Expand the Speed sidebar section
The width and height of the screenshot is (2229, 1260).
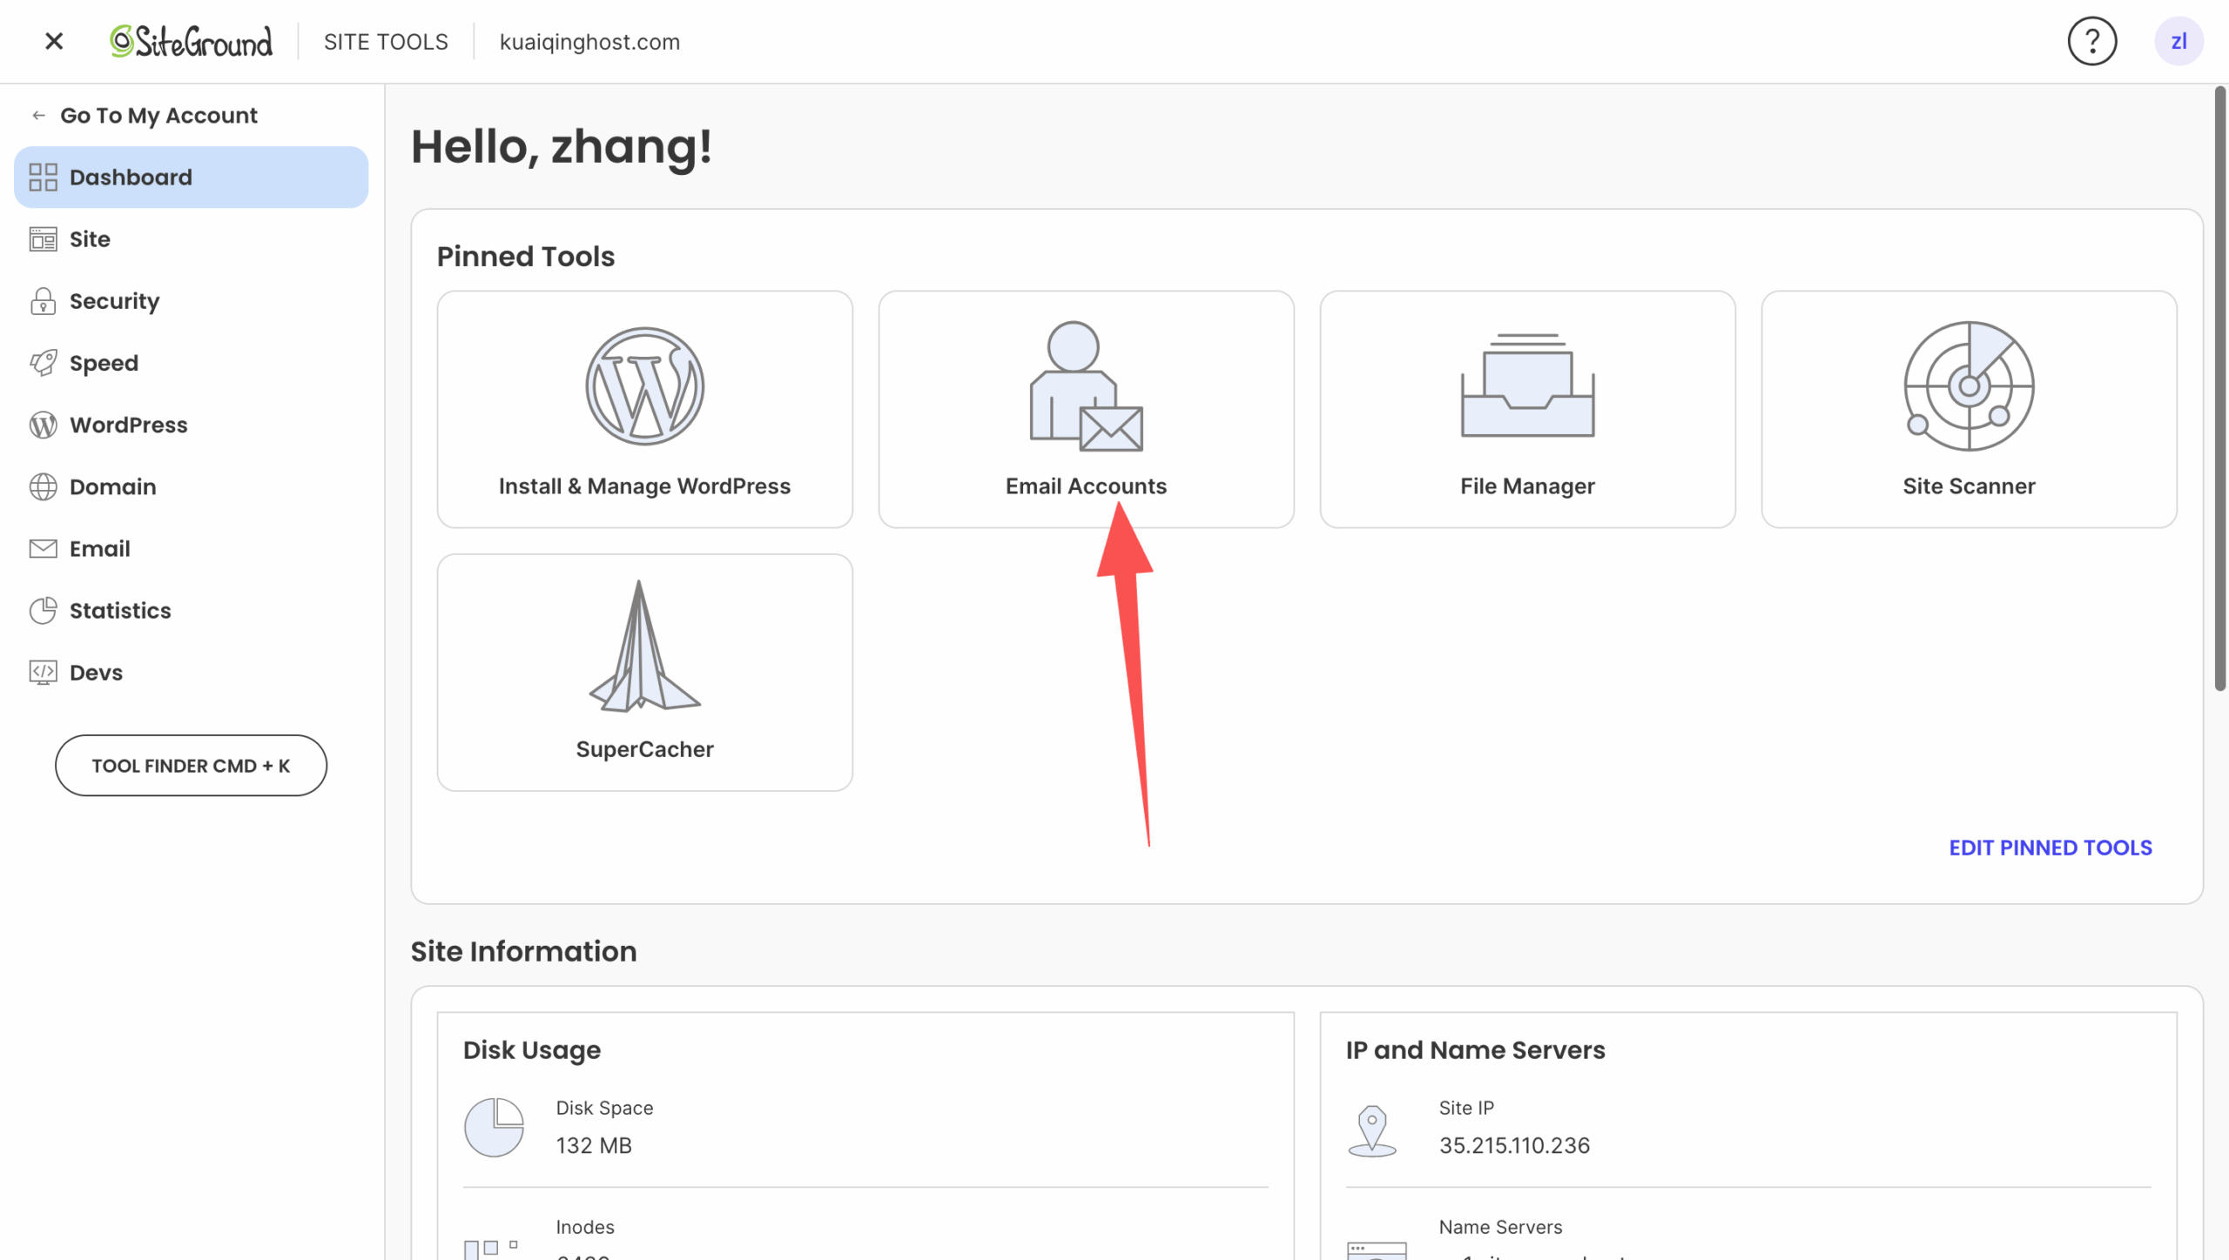tap(104, 363)
